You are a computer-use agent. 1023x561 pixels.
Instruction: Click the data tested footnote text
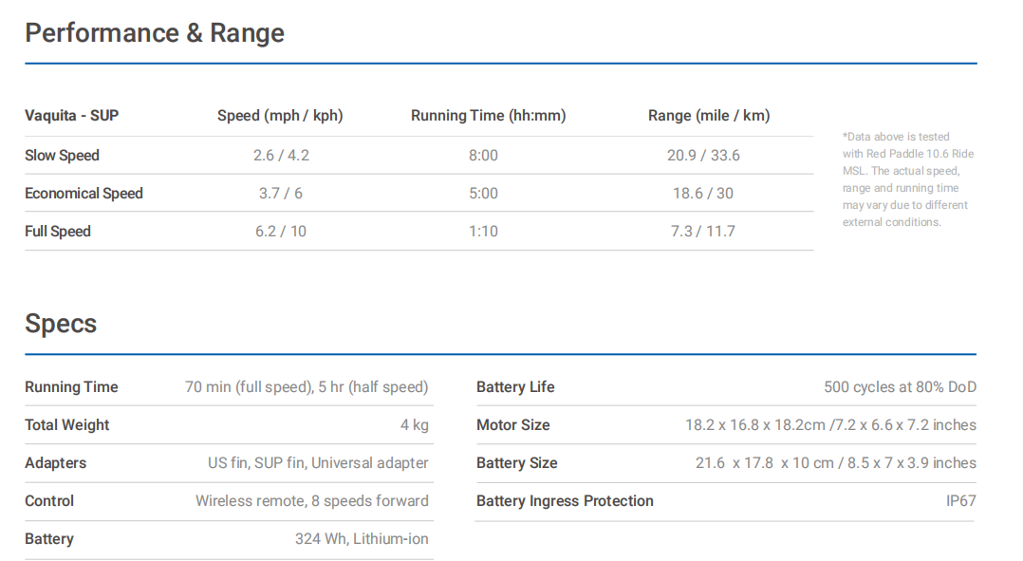click(908, 179)
